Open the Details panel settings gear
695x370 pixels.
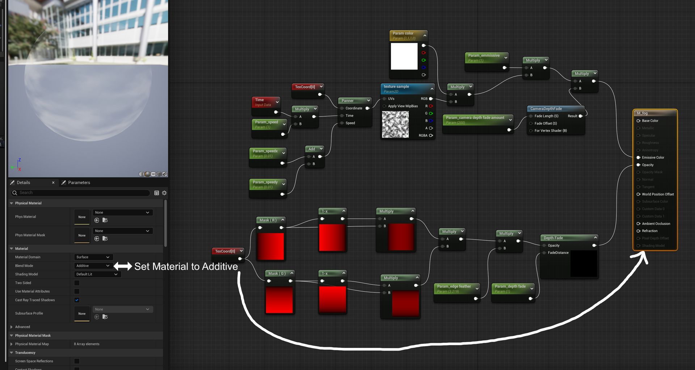[x=164, y=193]
